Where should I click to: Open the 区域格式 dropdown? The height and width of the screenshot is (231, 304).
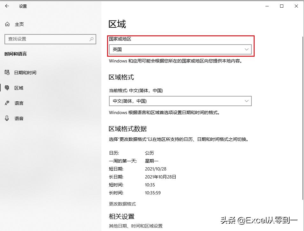pos(180,101)
